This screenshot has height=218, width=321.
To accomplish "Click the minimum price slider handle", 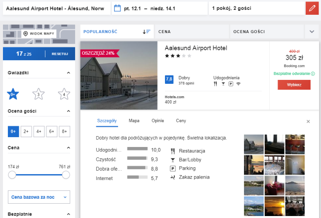I will (x=12, y=175).
